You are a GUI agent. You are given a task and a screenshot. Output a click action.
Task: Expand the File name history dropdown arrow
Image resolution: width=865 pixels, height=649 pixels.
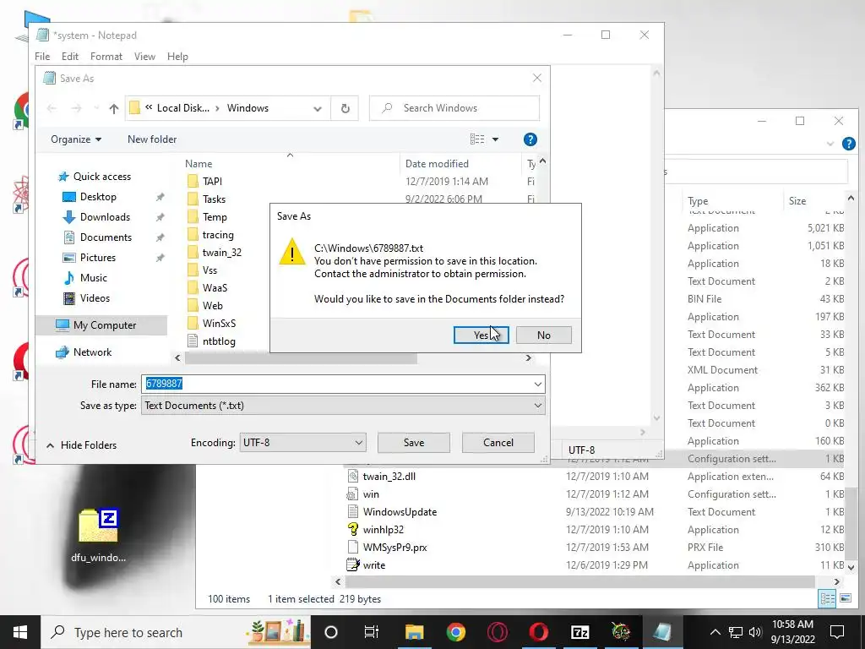538,384
